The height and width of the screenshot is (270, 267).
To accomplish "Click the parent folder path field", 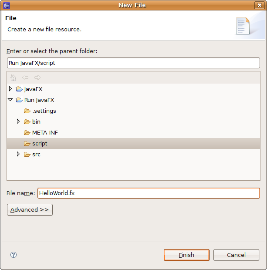I will [x=133, y=63].
